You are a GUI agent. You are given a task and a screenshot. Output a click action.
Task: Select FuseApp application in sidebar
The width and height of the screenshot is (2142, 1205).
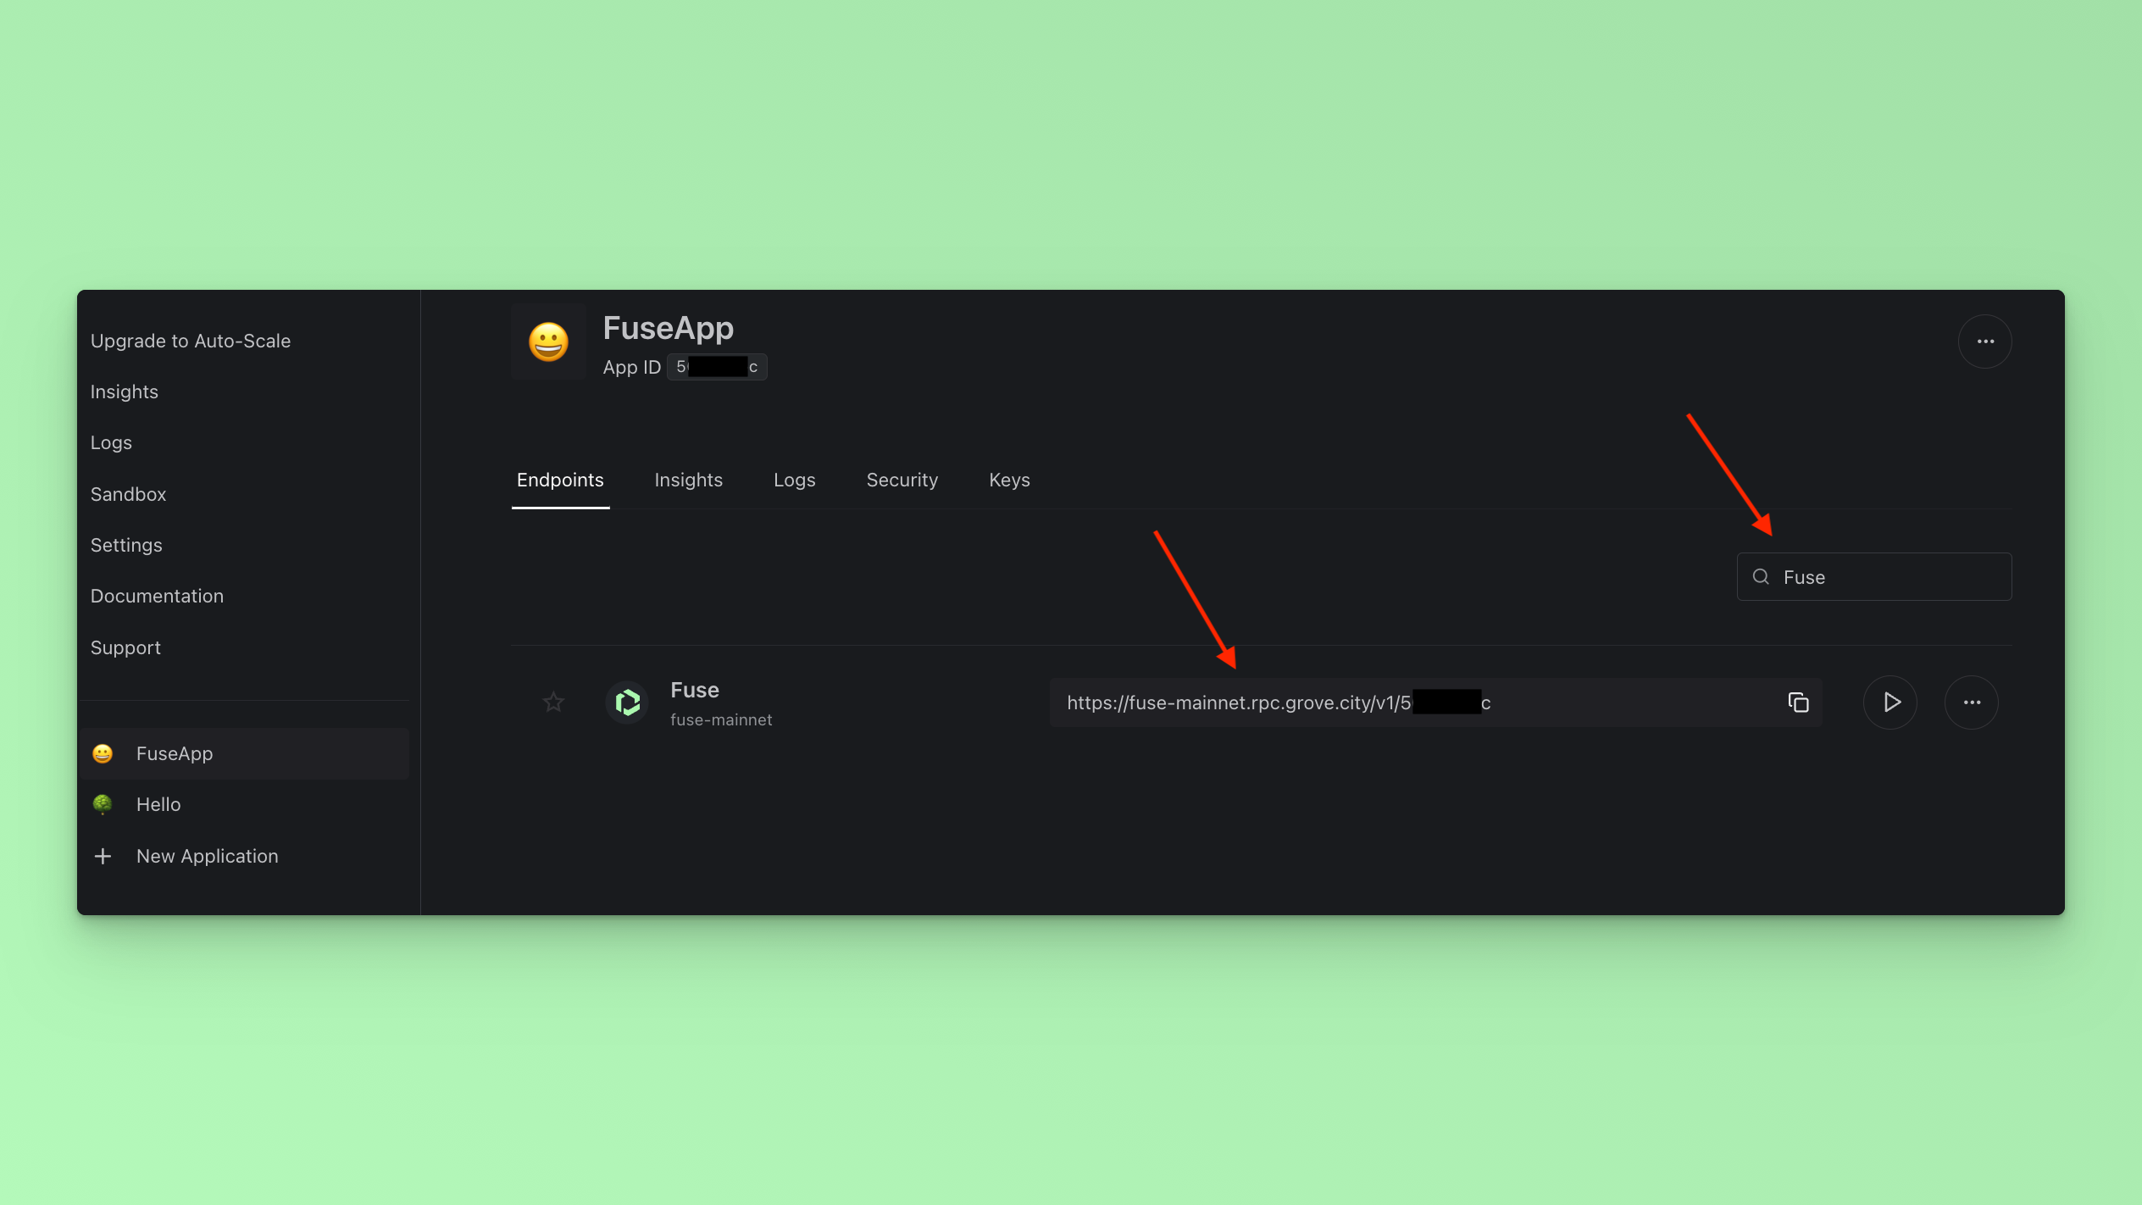point(245,753)
